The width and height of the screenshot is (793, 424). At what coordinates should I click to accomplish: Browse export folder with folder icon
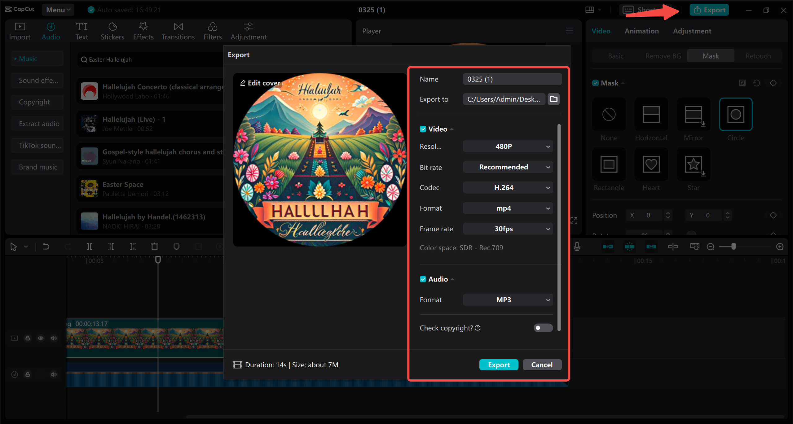pyautogui.click(x=553, y=99)
